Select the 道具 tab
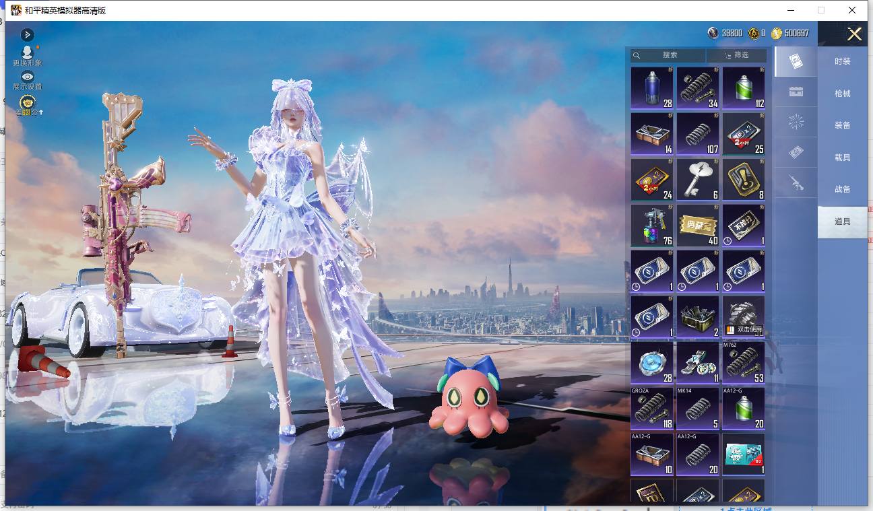This screenshot has height=511, width=873. [x=842, y=222]
